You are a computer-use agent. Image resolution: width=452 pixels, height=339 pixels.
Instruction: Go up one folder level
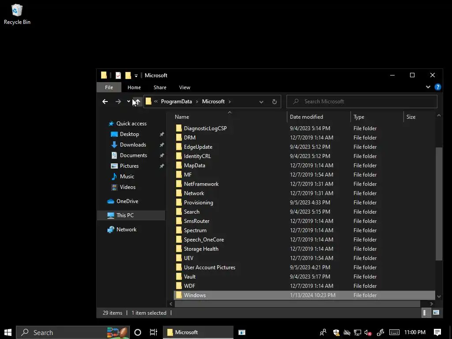click(x=137, y=102)
